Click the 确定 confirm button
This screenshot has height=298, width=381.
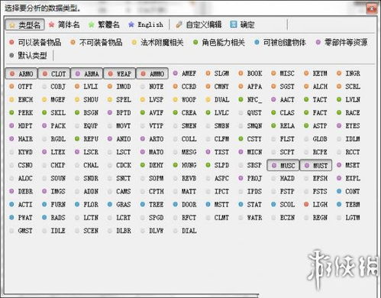[242, 24]
